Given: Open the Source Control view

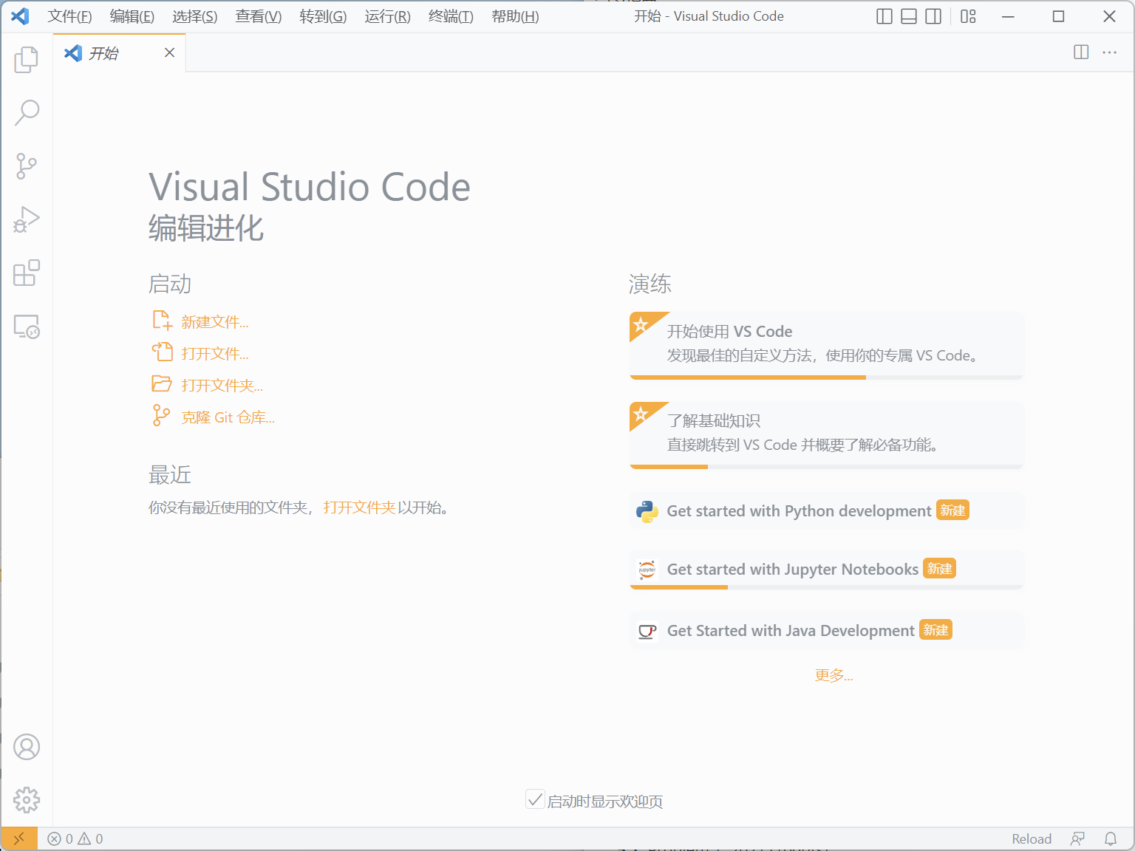Looking at the screenshot, I should [27, 166].
